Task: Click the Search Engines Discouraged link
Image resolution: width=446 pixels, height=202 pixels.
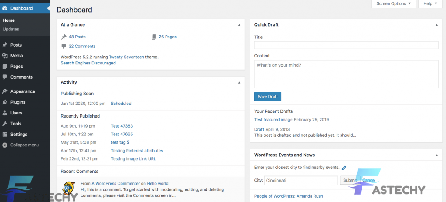Action: coord(88,63)
